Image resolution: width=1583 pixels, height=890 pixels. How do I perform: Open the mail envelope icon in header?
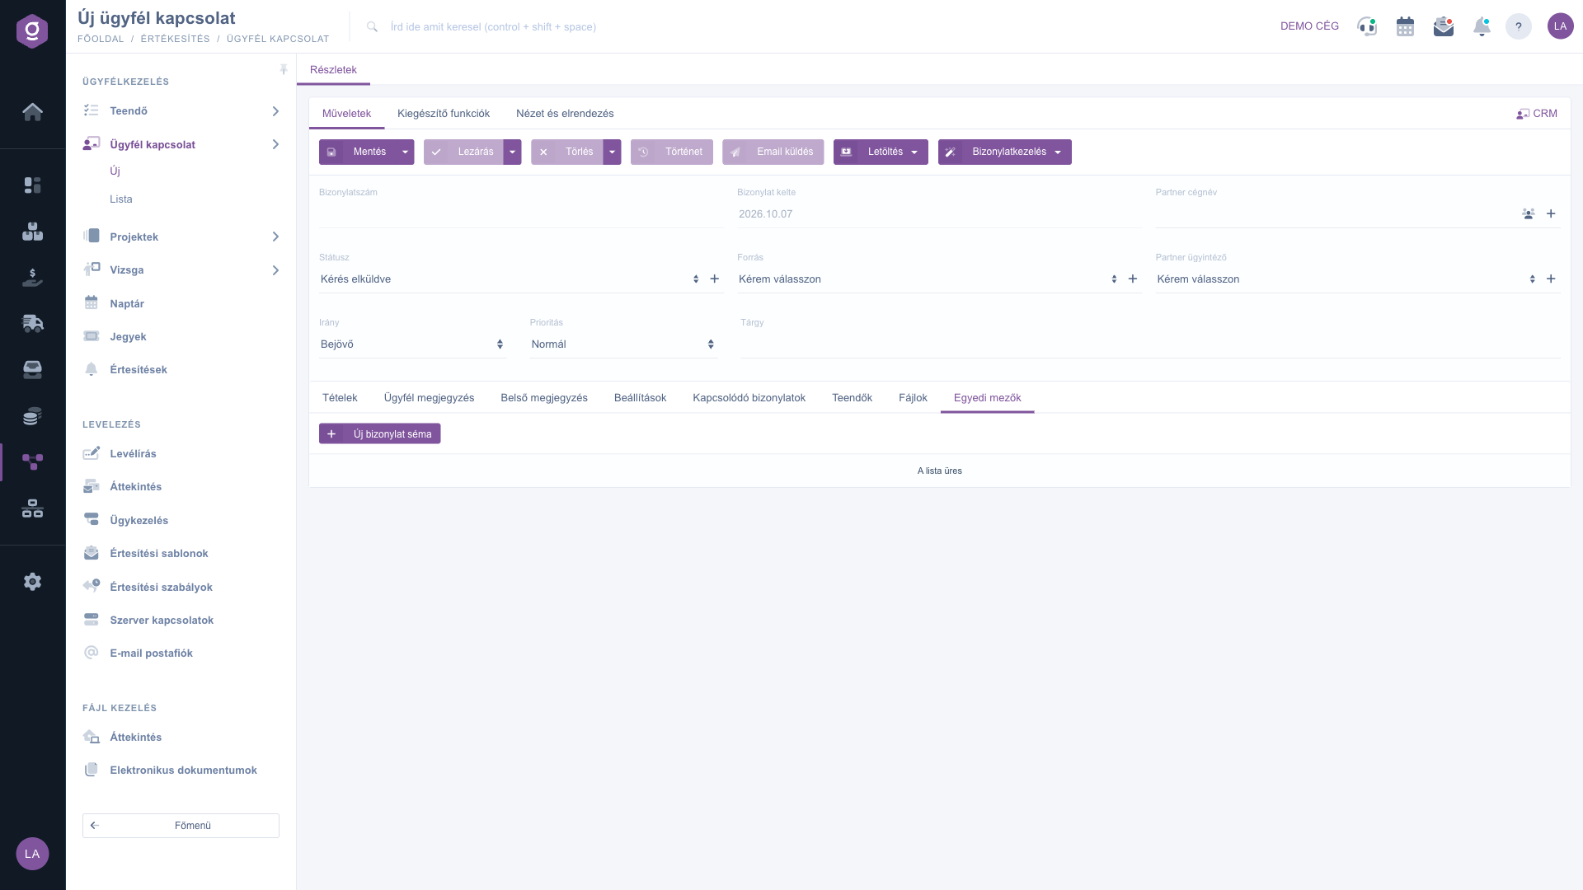coord(1443,26)
